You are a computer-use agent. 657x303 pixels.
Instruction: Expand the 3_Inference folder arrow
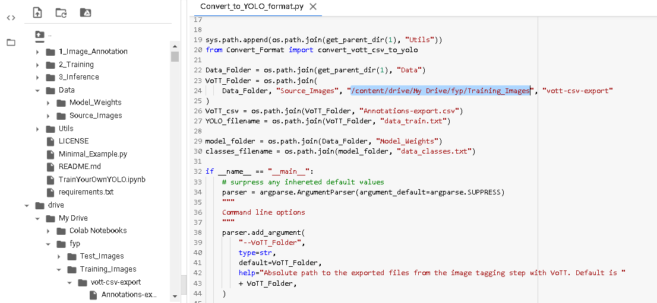click(x=37, y=78)
